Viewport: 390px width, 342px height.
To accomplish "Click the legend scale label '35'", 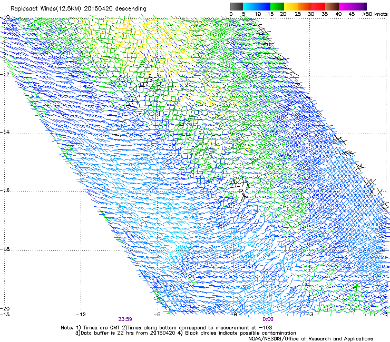I will coord(325,14).
